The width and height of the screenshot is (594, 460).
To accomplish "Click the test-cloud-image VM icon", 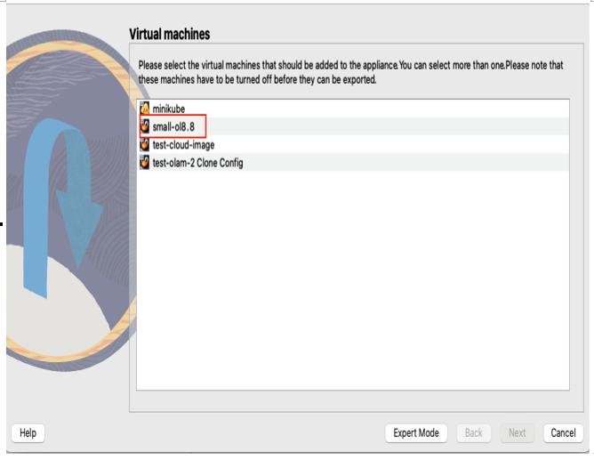I will click(x=144, y=144).
